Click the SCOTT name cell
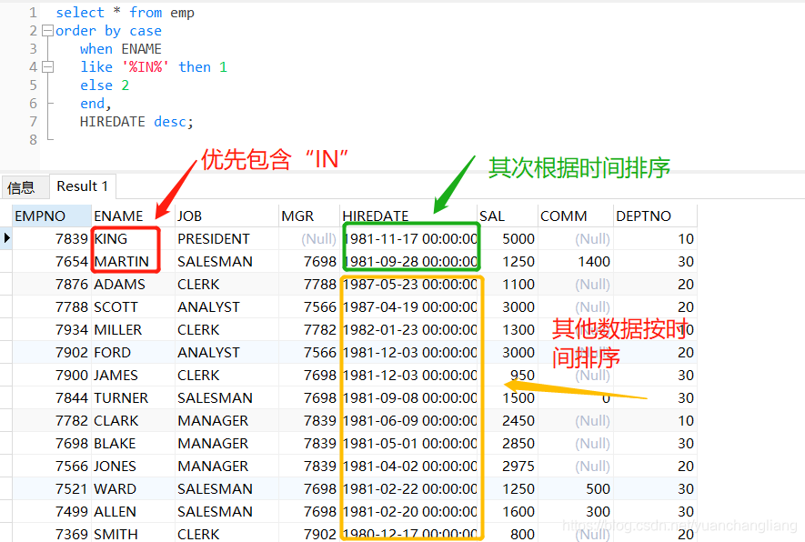805x542 pixels. [x=133, y=307]
